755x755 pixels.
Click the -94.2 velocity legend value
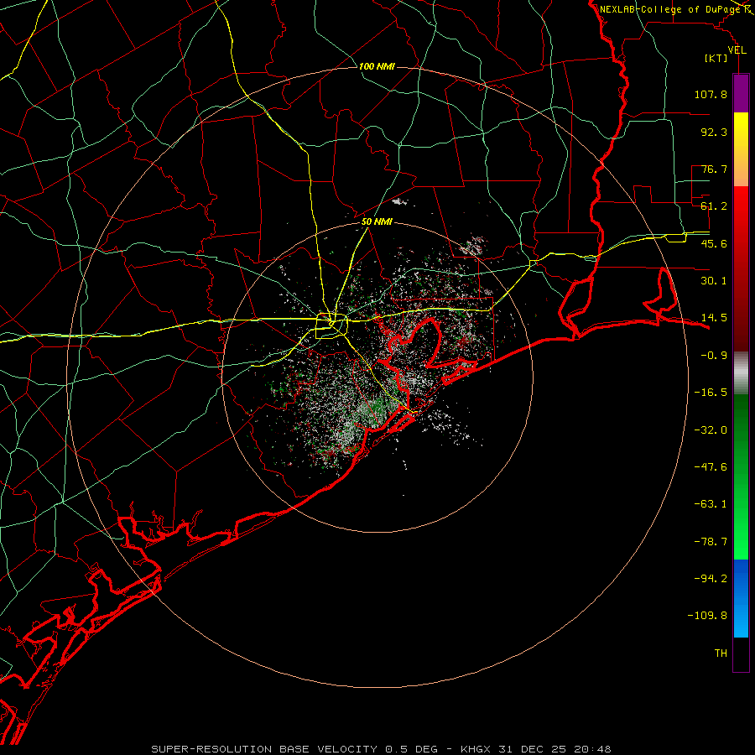click(x=711, y=578)
